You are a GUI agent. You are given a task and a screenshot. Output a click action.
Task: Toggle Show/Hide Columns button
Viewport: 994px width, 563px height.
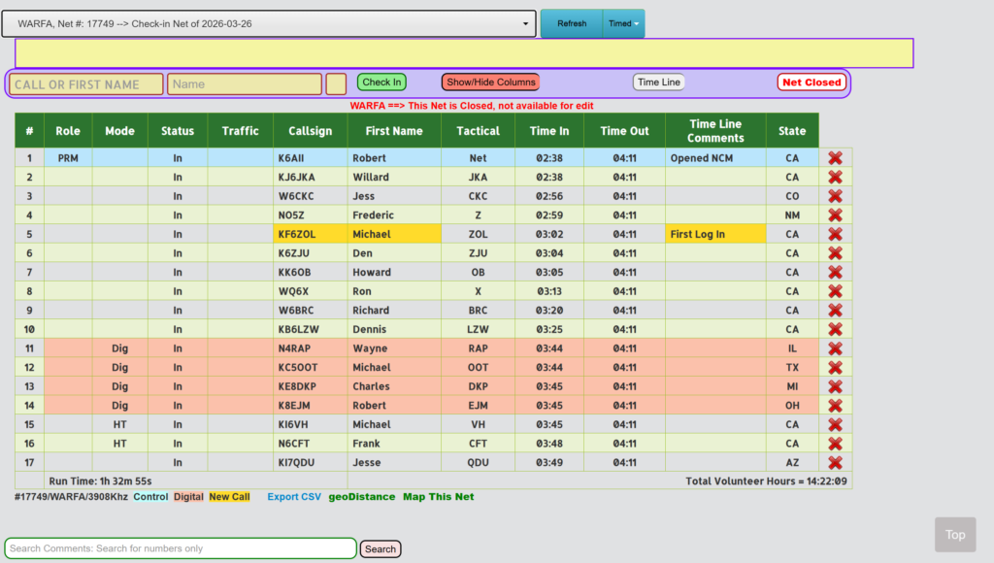(x=490, y=83)
